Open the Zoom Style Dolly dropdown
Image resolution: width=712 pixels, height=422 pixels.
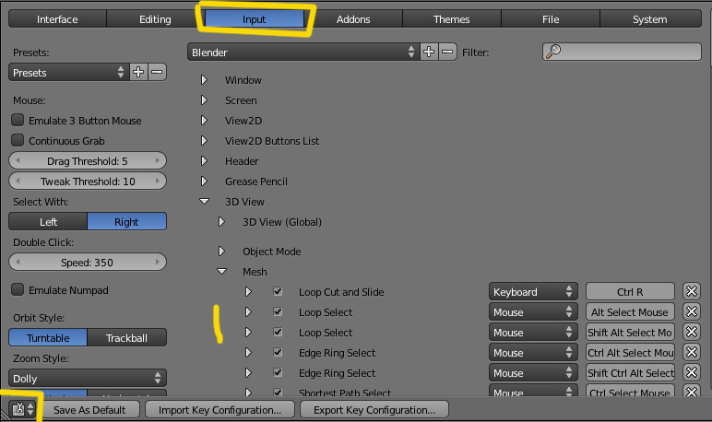point(88,378)
